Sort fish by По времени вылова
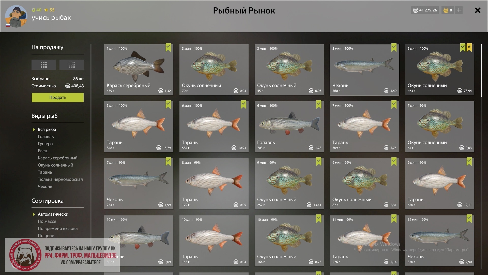The width and height of the screenshot is (488, 275). click(58, 228)
